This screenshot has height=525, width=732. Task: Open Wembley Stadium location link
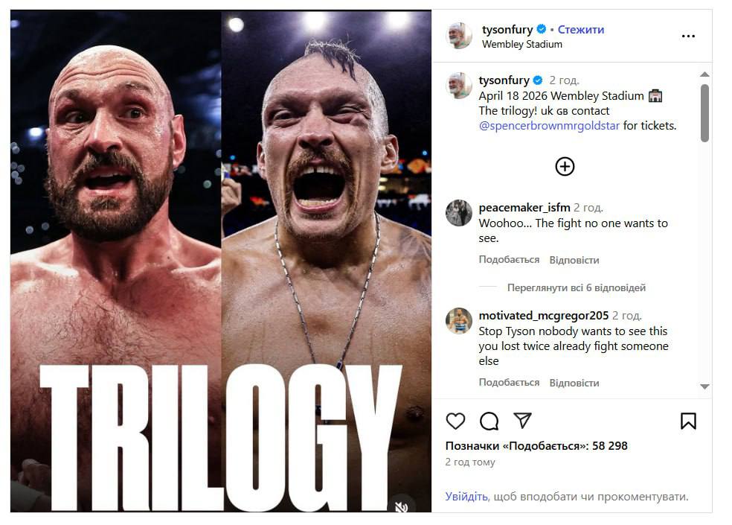[522, 45]
